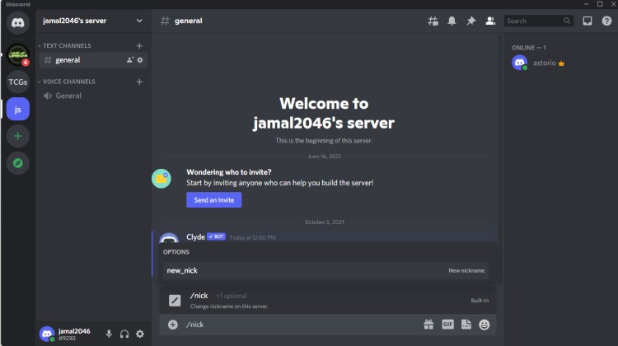Click Send an Invite button

click(214, 200)
